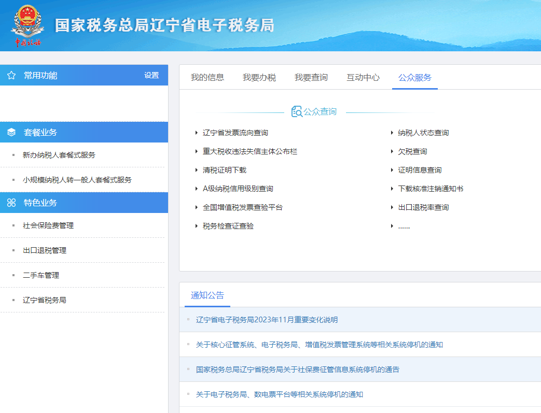
Task: Open notice 辽宁省电子税务局2023年11月重要变化说明
Action: pyautogui.click(x=267, y=320)
